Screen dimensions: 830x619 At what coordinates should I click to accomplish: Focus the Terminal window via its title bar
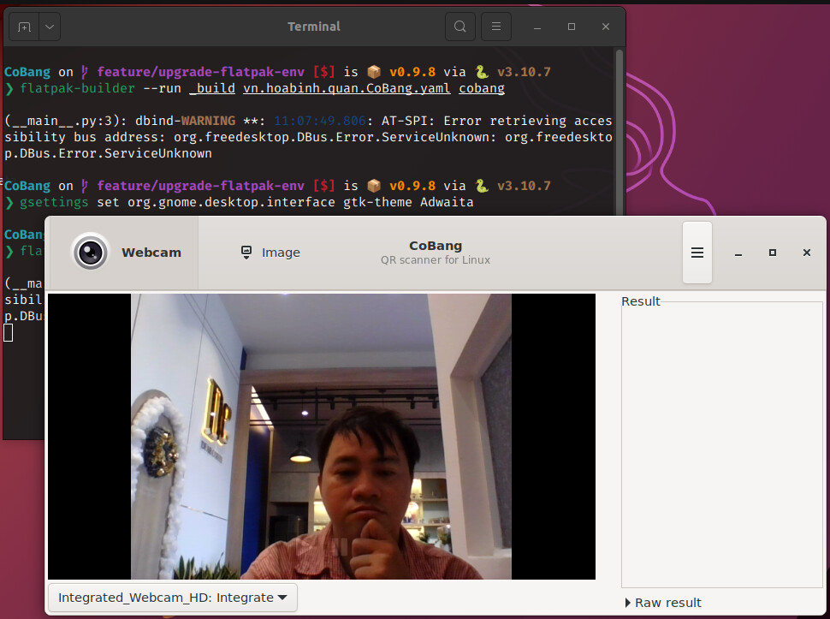(x=314, y=27)
